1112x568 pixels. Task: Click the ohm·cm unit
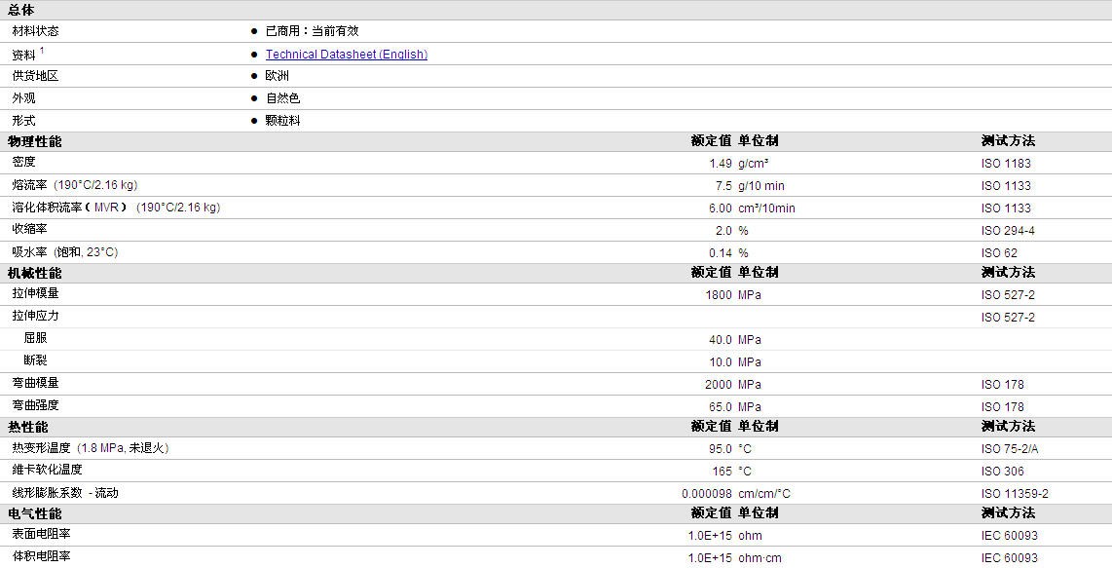click(760, 558)
